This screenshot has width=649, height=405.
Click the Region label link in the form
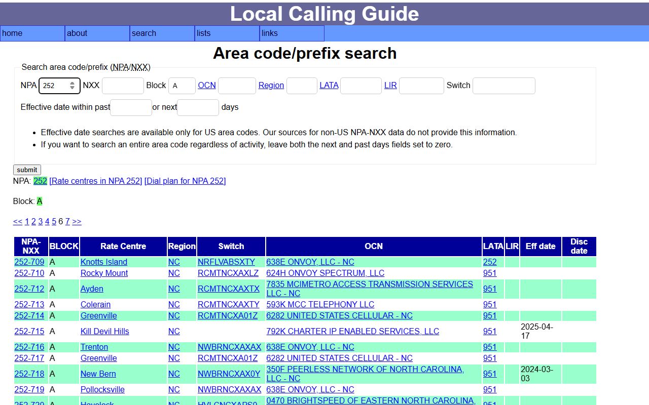[x=271, y=86]
